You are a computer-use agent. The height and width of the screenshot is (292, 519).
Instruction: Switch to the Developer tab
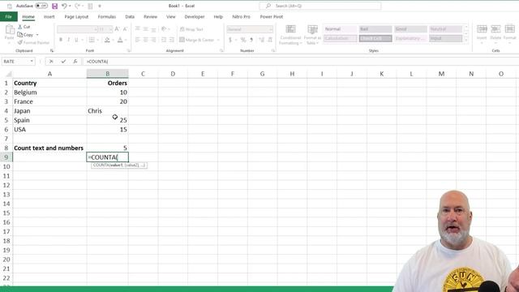195,16
